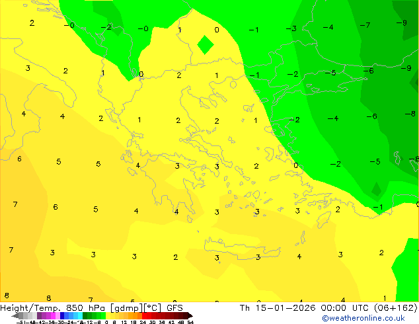This screenshot has height=324, width=419.
Task: Pick the yellow swatch above 0 in legend
Action: pyautogui.click(x=108, y=315)
